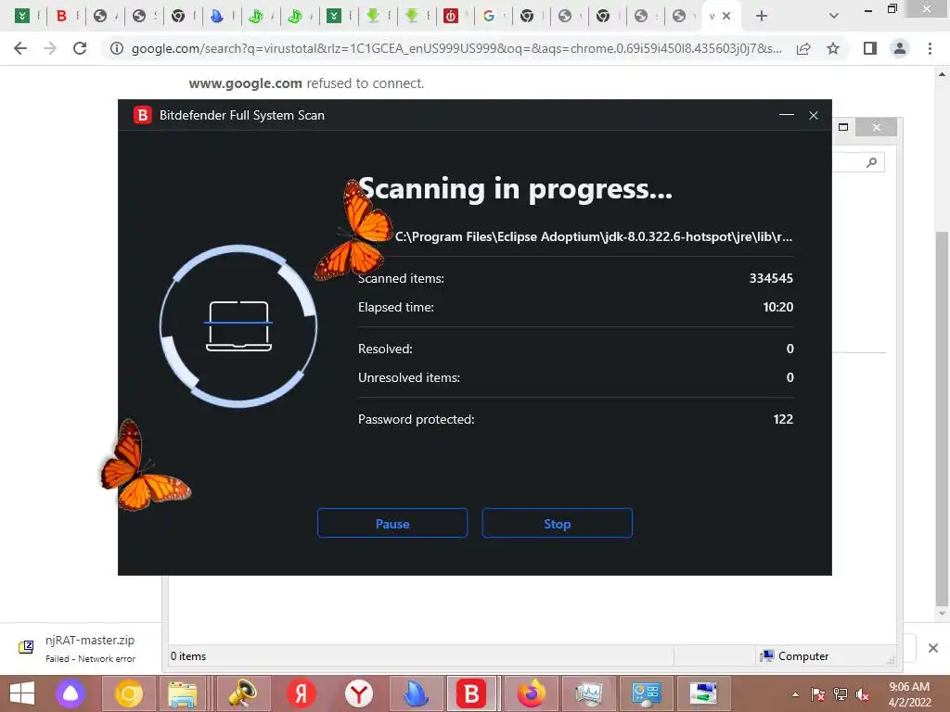Click the Explorer window search magnifier
The image size is (950, 712).
[x=871, y=162]
